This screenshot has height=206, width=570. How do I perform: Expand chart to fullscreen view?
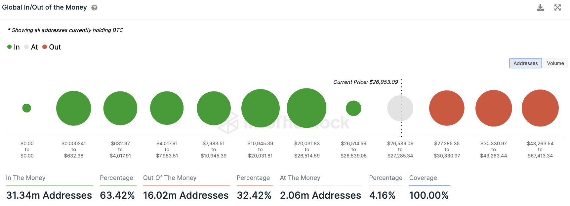coord(557,8)
